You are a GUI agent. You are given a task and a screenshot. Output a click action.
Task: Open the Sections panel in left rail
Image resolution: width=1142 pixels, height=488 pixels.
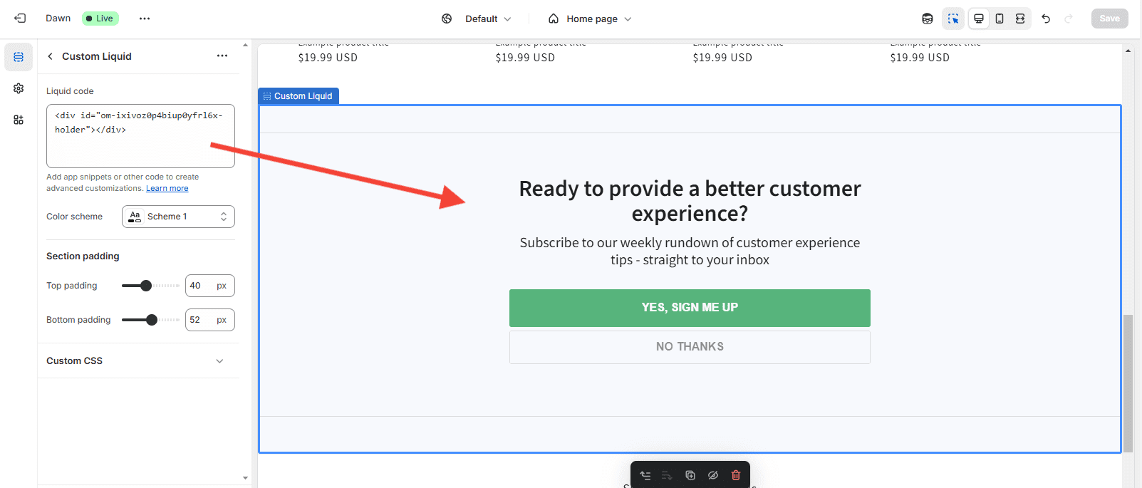(x=19, y=57)
